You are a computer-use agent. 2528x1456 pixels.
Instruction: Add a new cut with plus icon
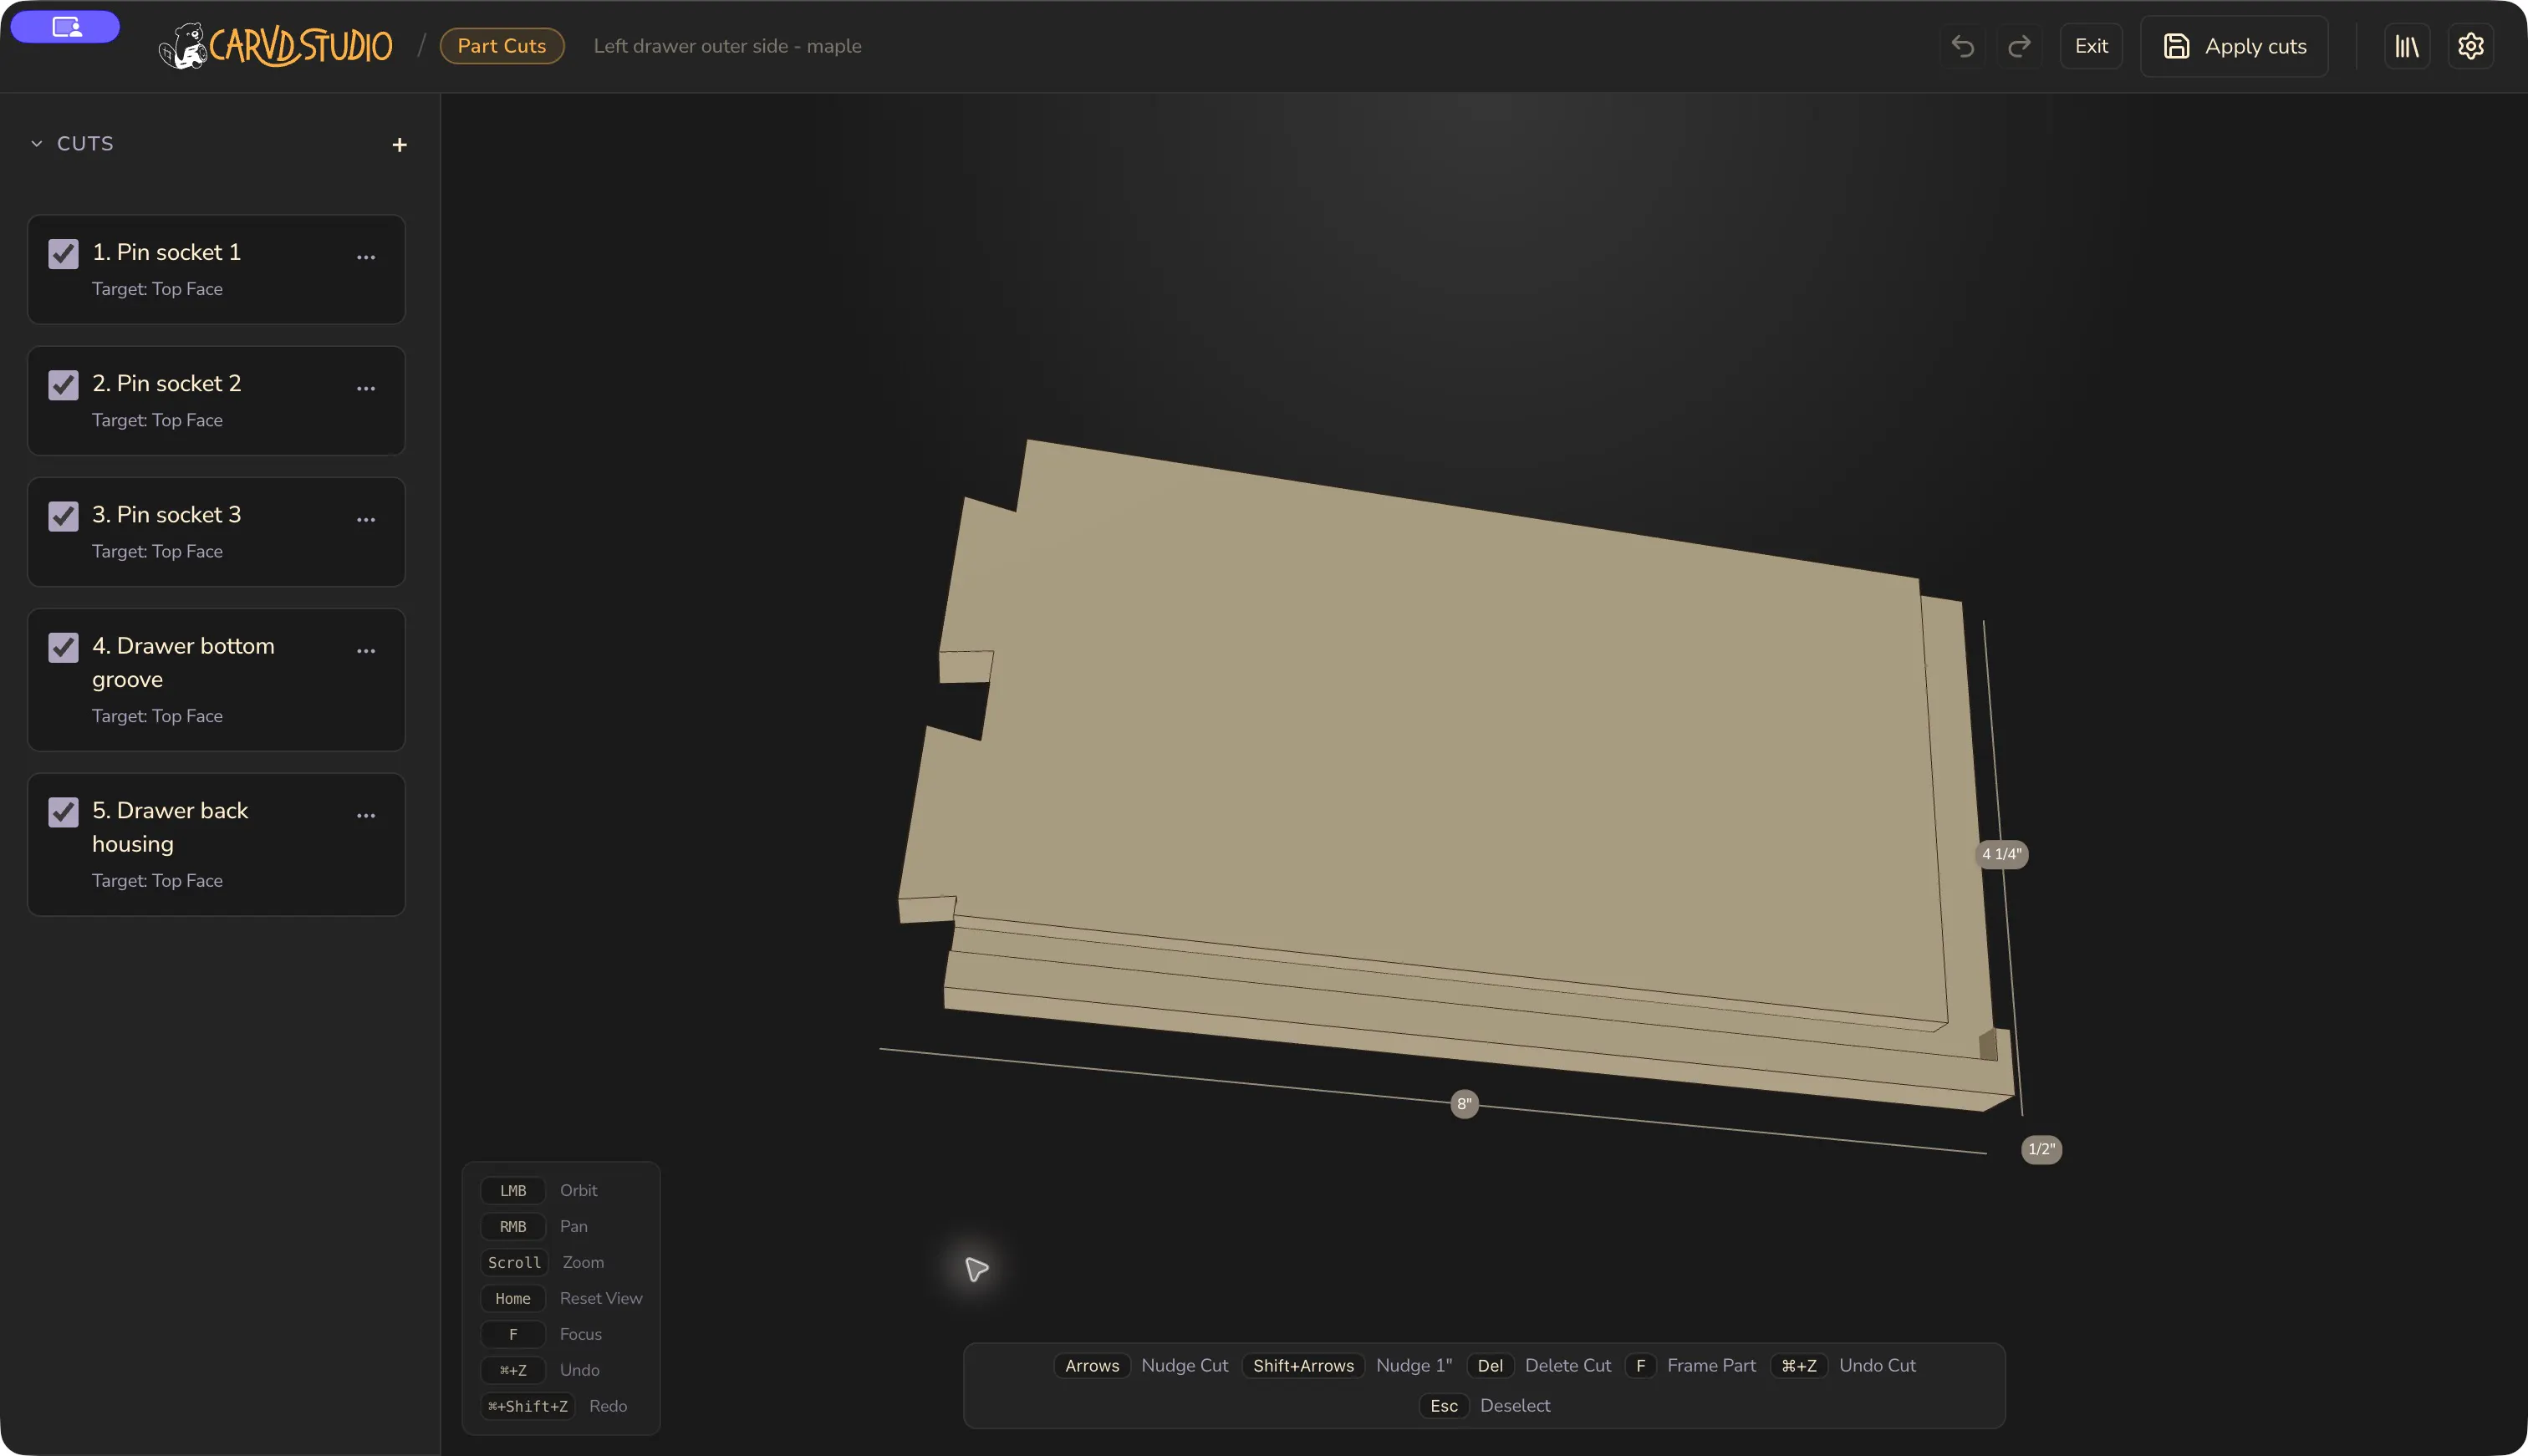pyautogui.click(x=399, y=145)
